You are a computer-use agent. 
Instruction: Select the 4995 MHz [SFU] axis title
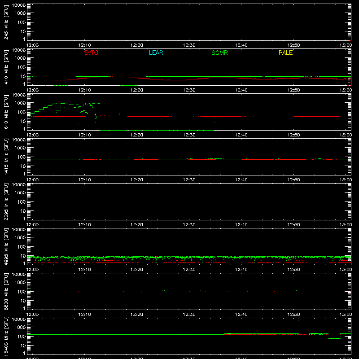point(6,246)
